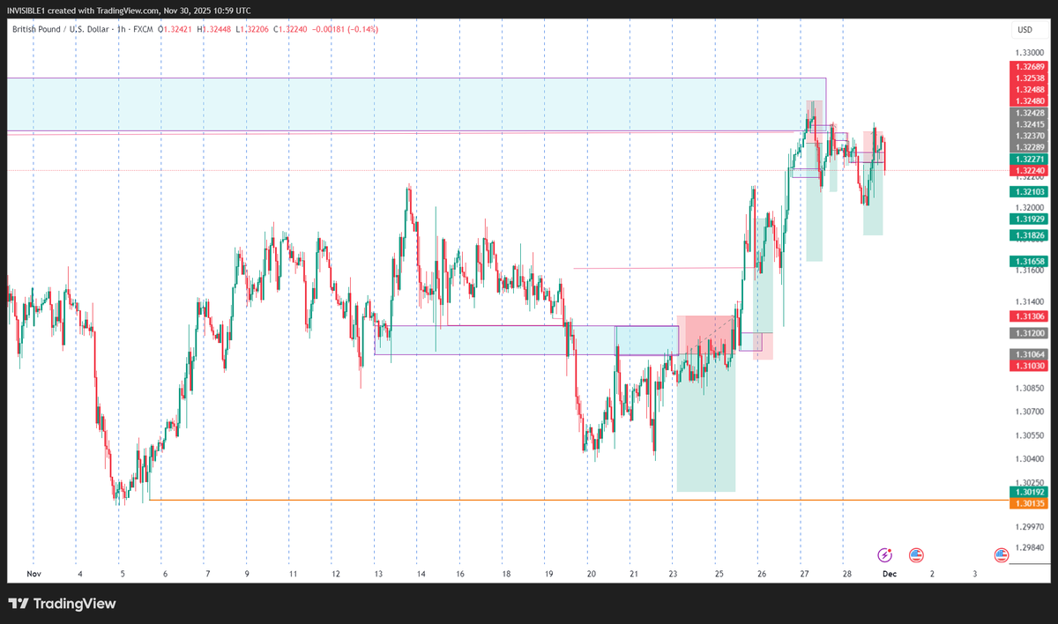
Task: Select the red 1.31306 price label
Action: (x=1030, y=316)
